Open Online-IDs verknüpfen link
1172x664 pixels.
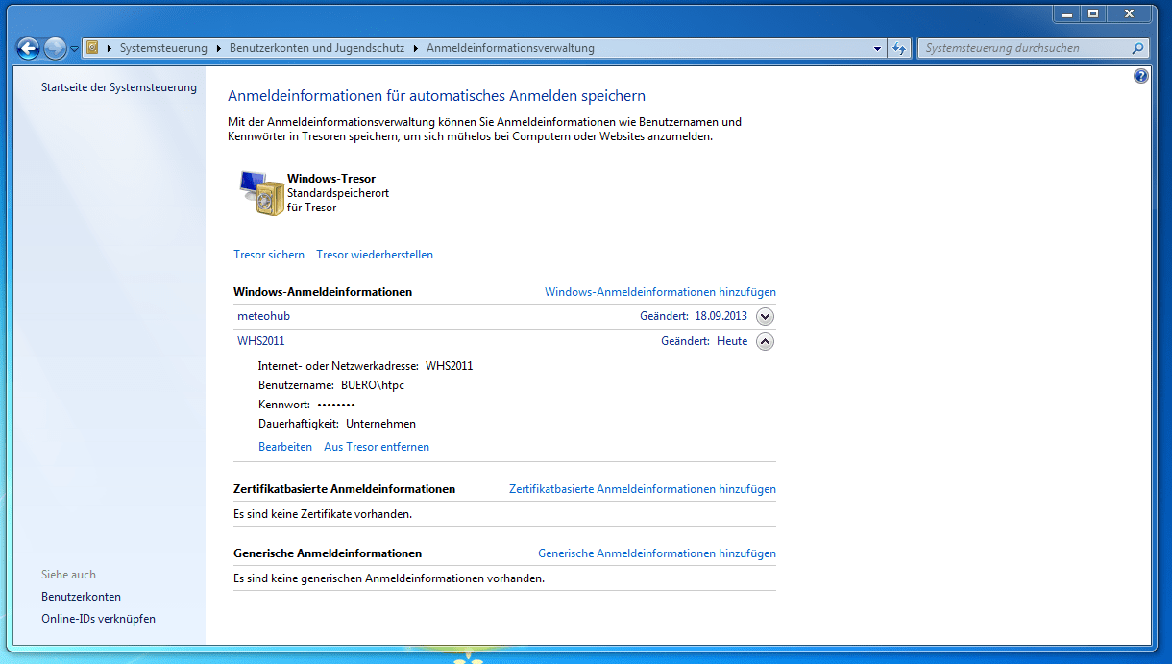pyautogui.click(x=98, y=619)
